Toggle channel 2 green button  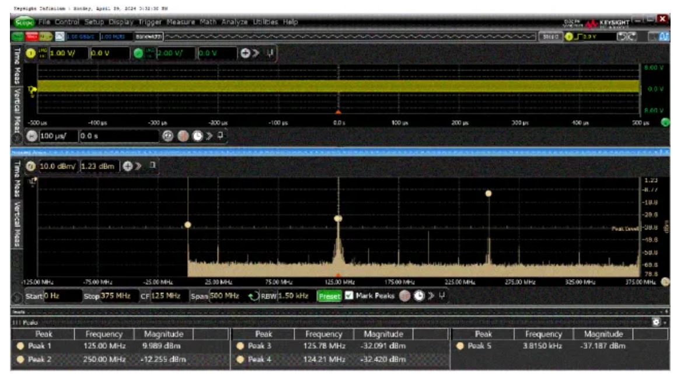pos(138,53)
